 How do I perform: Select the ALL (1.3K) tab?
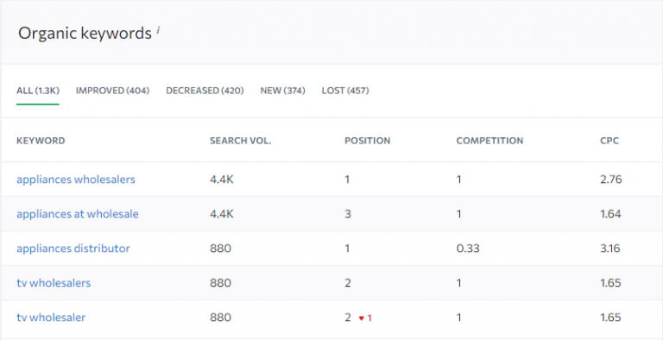pyautogui.click(x=38, y=91)
